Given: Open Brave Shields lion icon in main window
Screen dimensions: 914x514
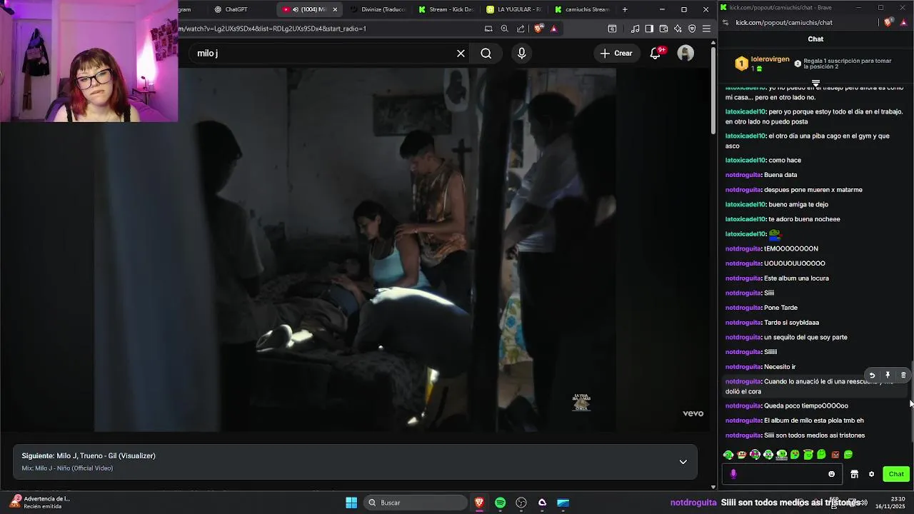Looking at the screenshot, I should pos(538,29).
